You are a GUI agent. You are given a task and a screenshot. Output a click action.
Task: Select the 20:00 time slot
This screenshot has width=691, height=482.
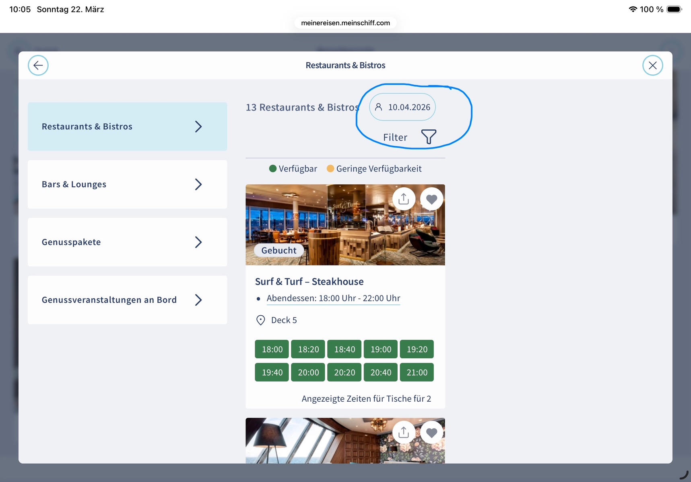308,372
